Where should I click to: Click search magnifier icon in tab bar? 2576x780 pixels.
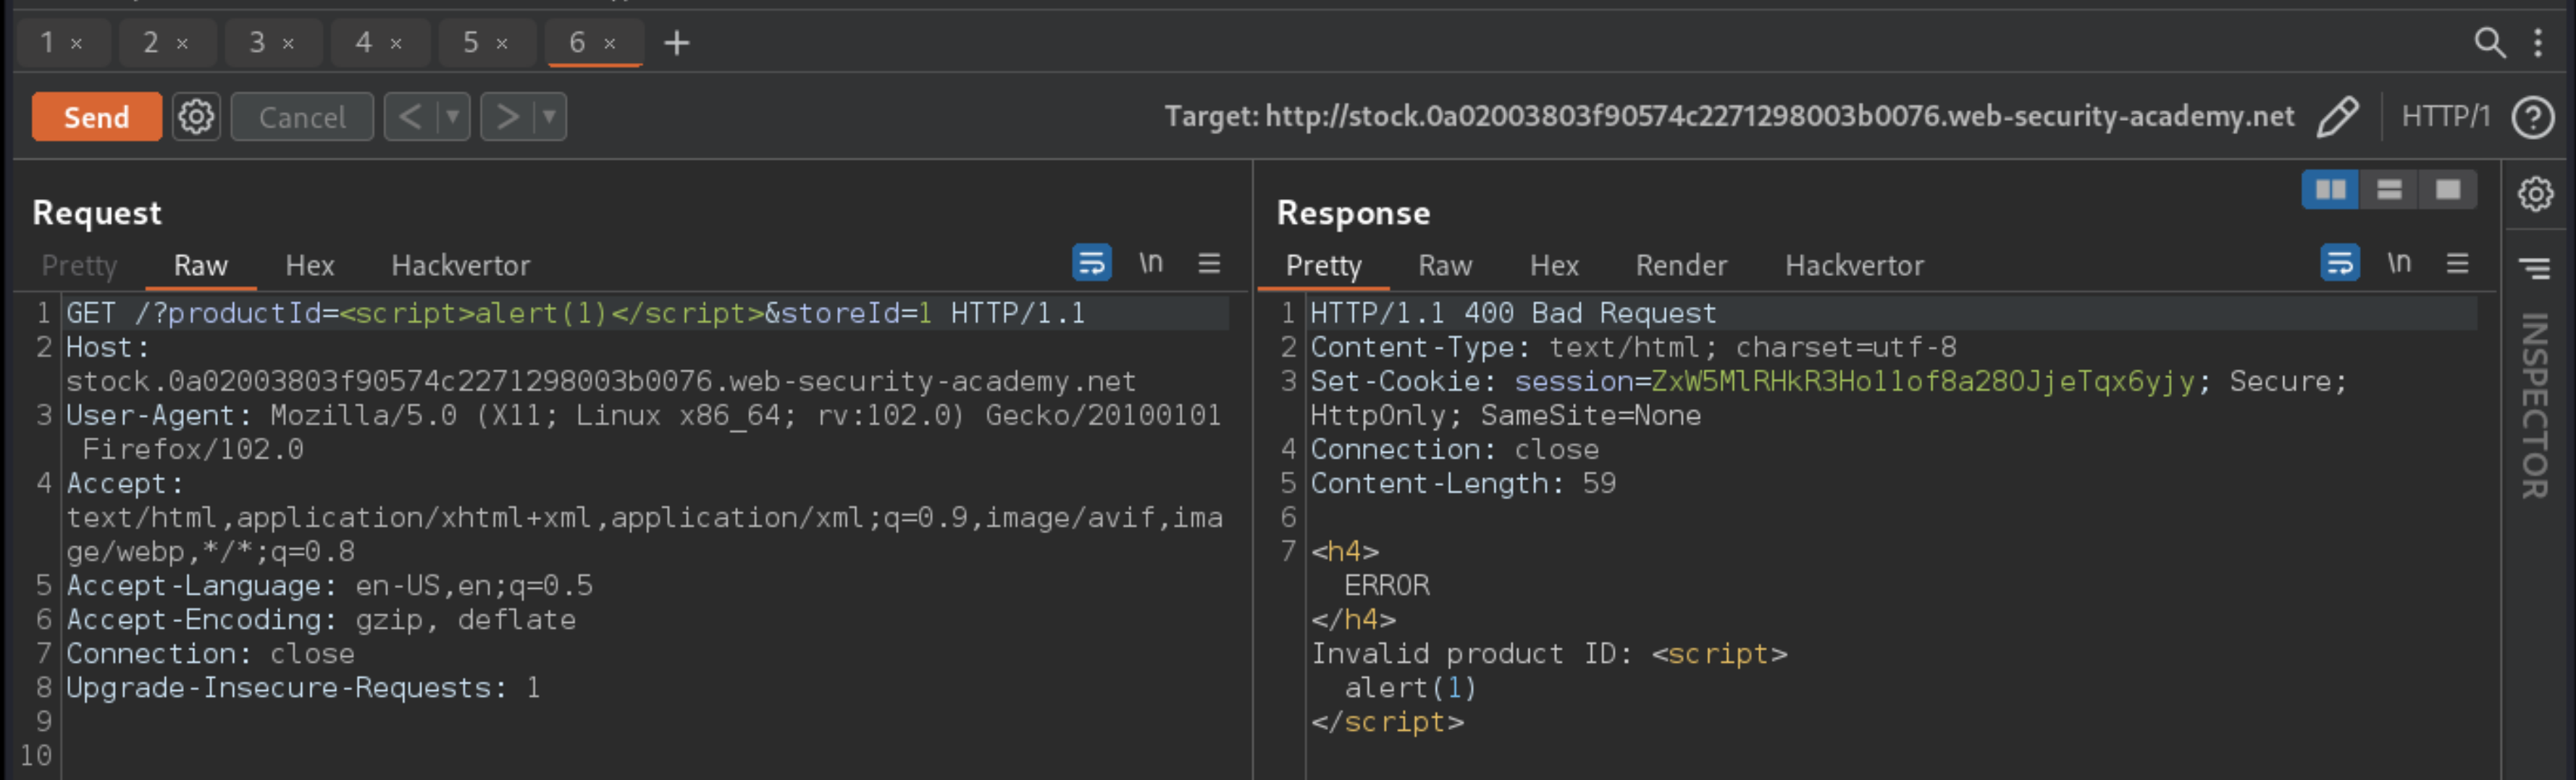2489,43
